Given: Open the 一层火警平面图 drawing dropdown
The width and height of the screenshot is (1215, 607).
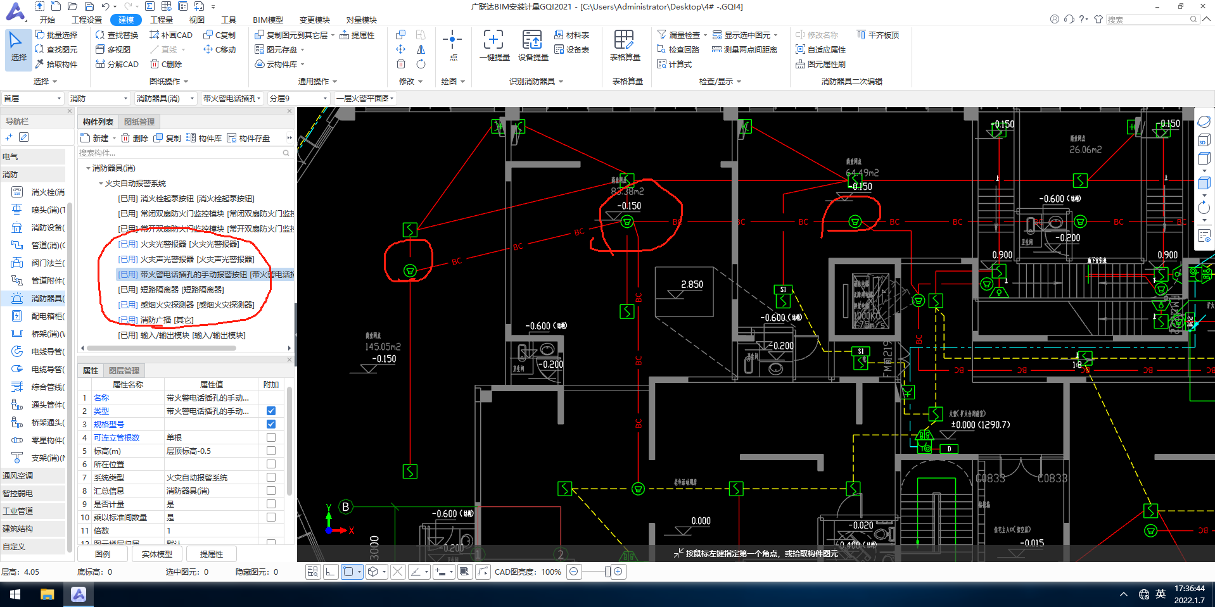Looking at the screenshot, I should [365, 98].
